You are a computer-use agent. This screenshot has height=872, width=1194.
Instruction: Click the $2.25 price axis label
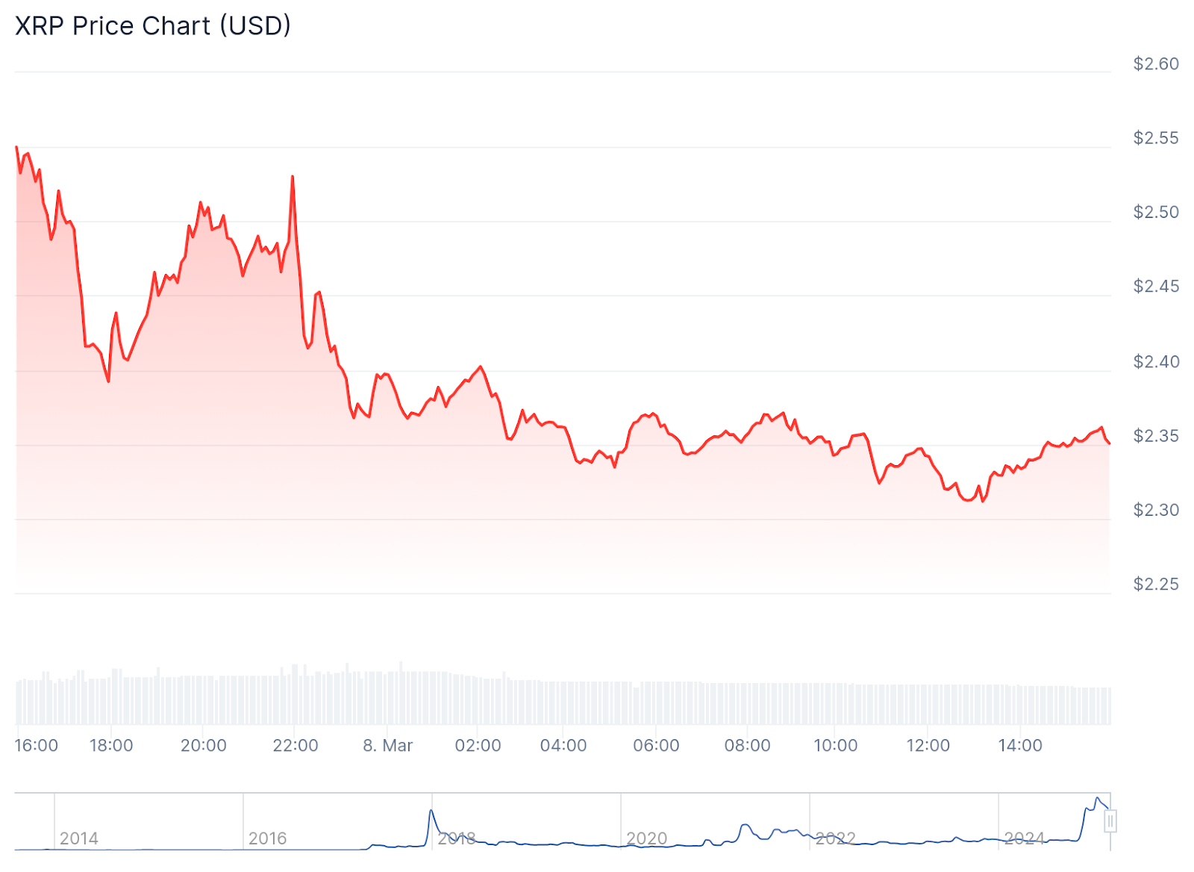point(1156,584)
